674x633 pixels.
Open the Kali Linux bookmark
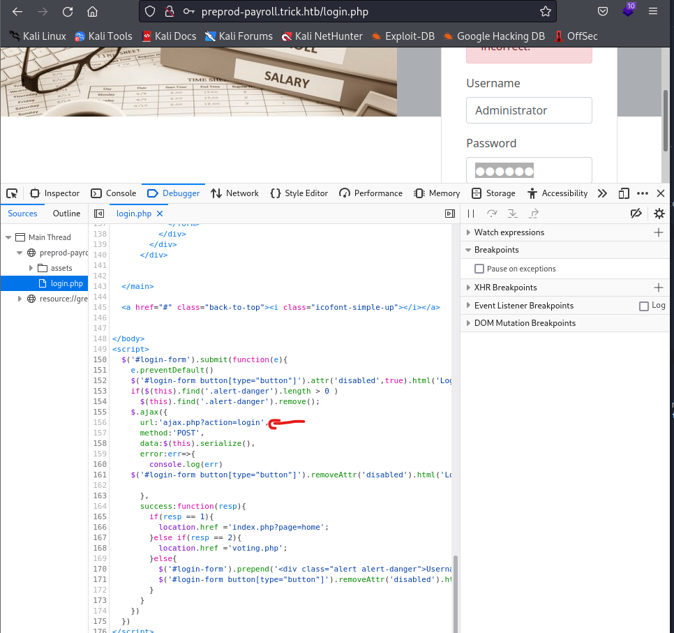tap(38, 36)
